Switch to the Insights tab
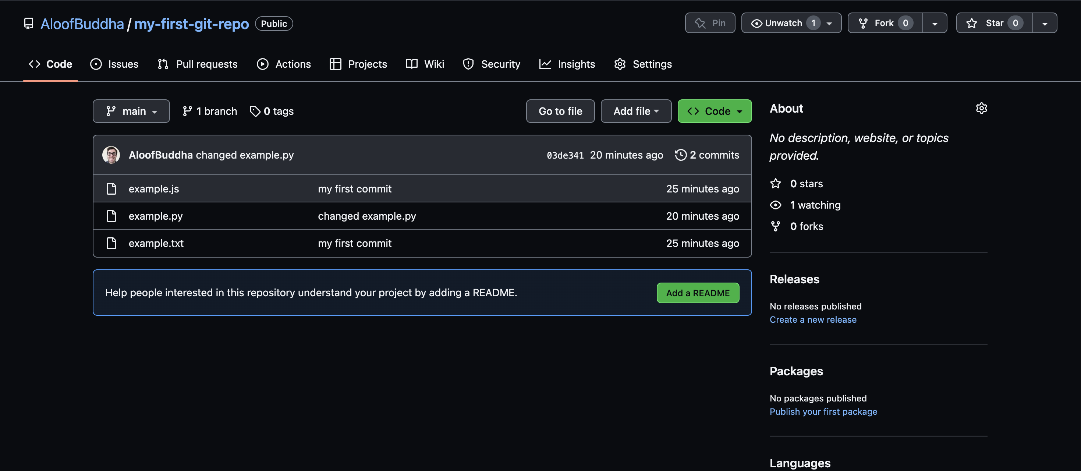 567,64
